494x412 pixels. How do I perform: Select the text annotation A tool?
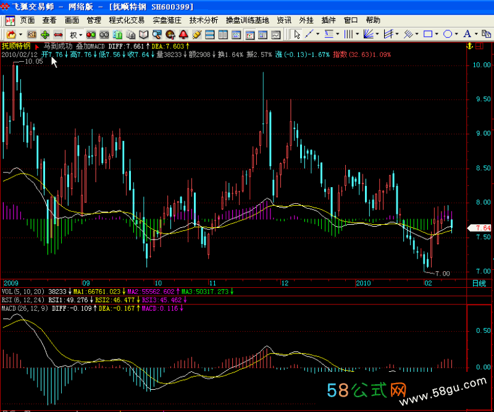point(467,34)
